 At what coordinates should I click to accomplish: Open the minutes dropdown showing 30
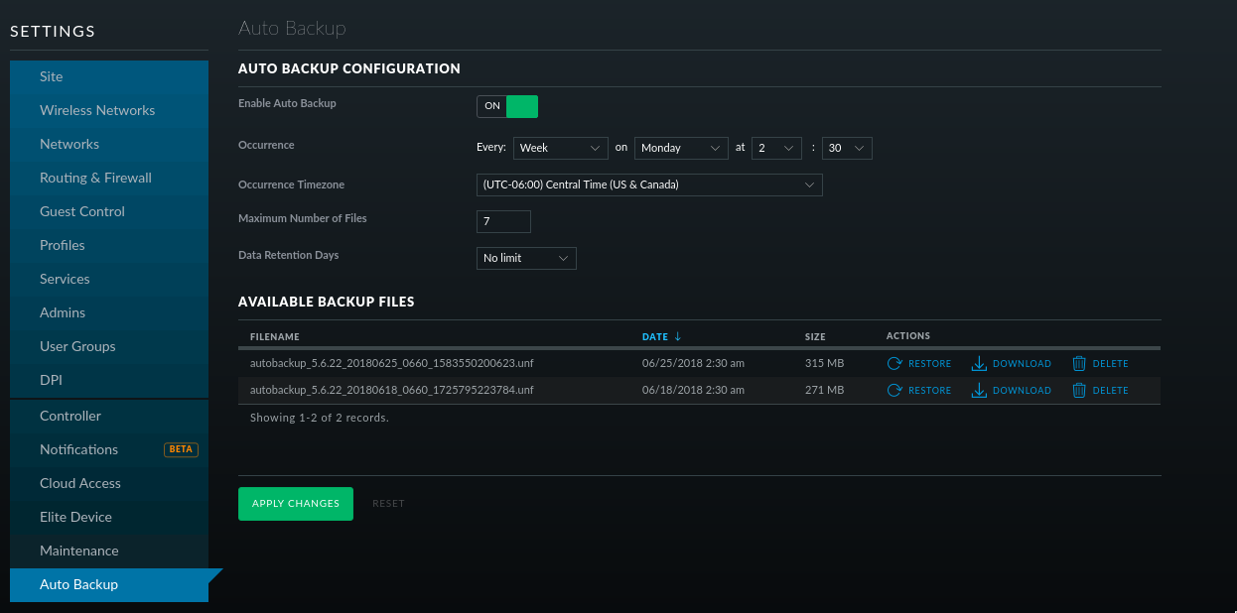(x=847, y=148)
